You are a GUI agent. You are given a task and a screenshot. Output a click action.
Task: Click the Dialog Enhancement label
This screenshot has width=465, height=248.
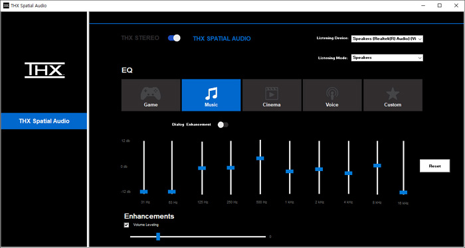pos(191,125)
